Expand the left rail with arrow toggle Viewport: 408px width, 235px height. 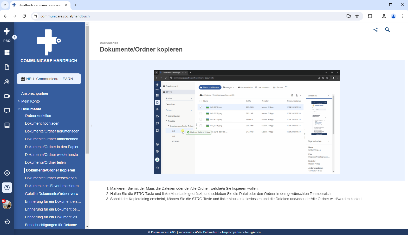point(15,37)
